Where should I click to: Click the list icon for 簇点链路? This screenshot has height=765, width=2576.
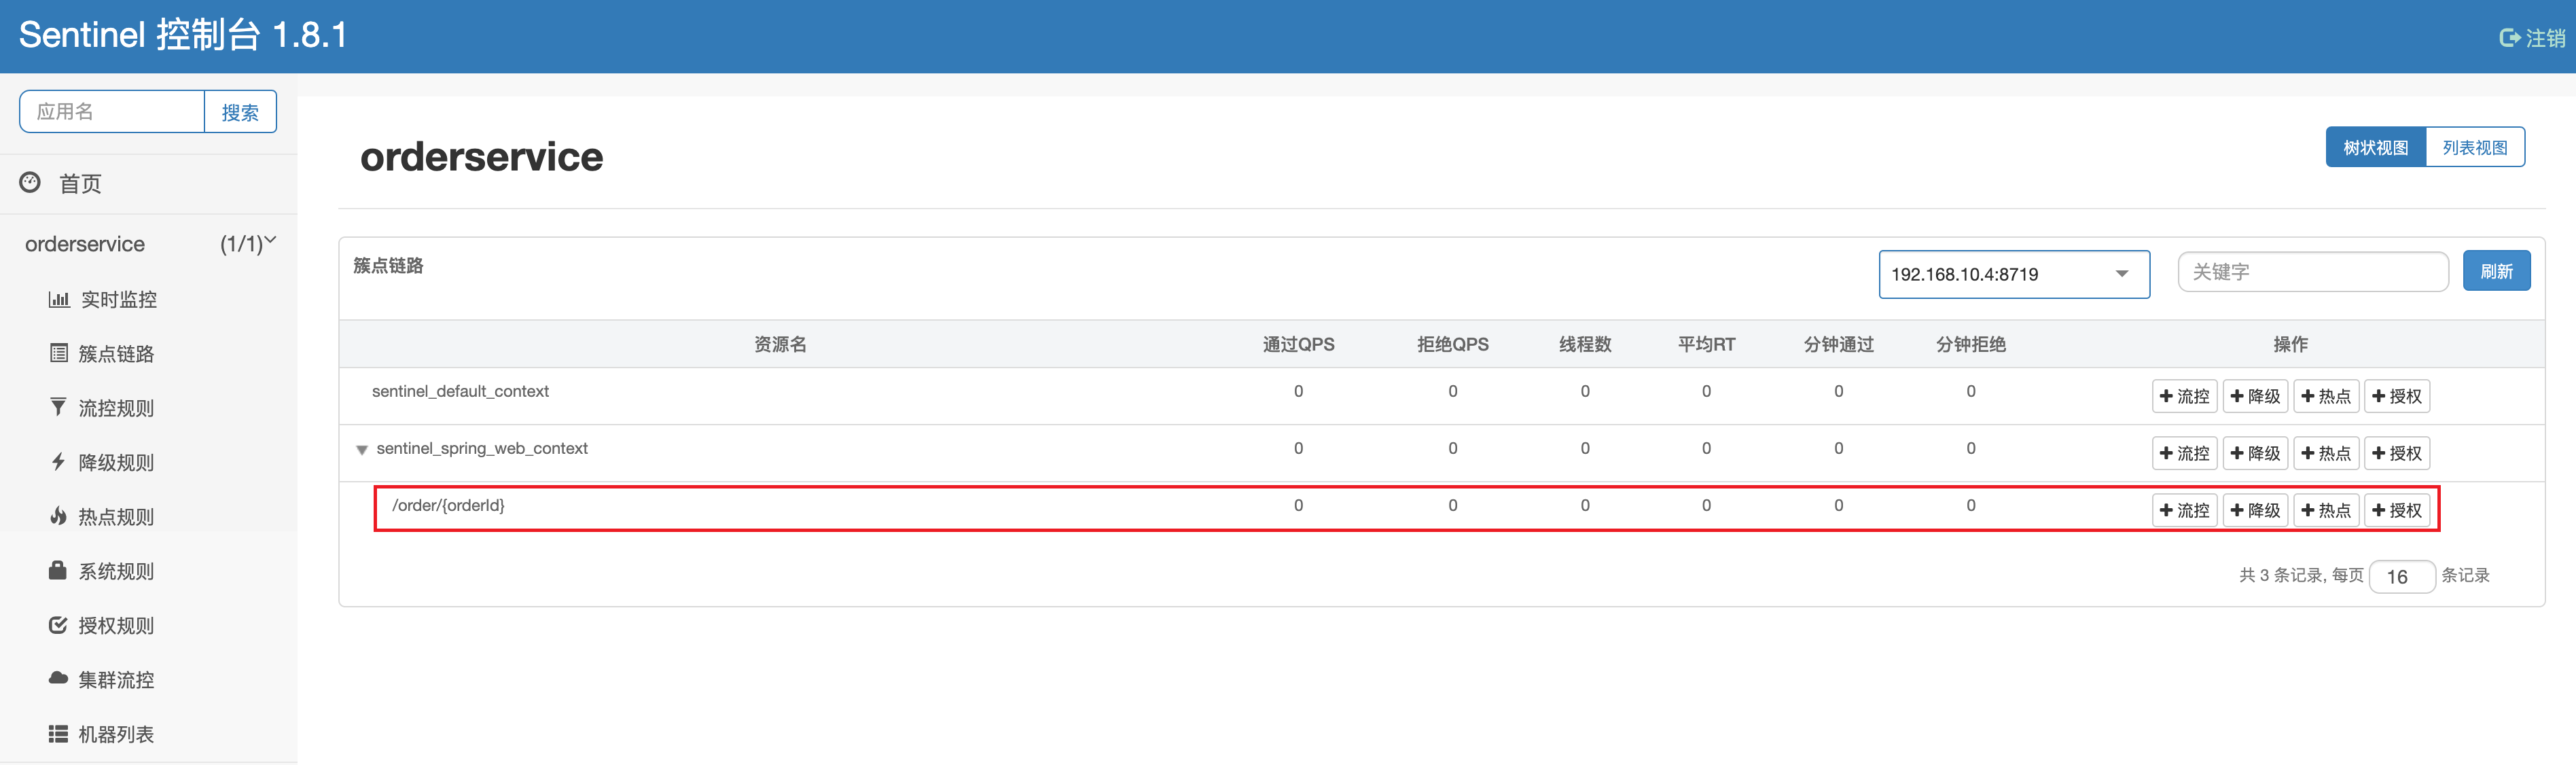[x=59, y=352]
